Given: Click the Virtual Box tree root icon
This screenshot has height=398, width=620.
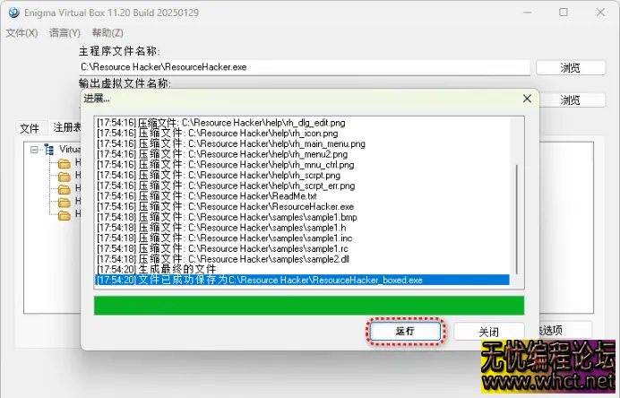Looking at the screenshot, I should 49,150.
